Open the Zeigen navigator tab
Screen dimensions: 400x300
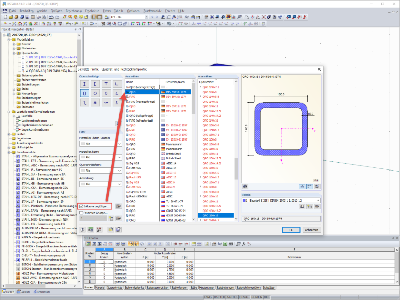[x=24, y=292]
